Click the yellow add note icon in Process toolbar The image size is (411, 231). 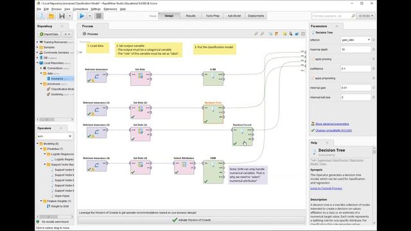(x=284, y=34)
